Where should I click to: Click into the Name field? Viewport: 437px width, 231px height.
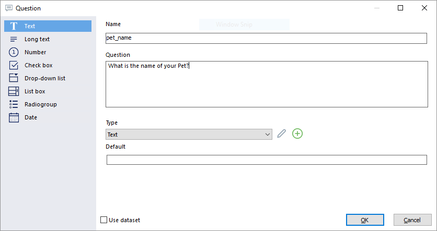[266, 39]
